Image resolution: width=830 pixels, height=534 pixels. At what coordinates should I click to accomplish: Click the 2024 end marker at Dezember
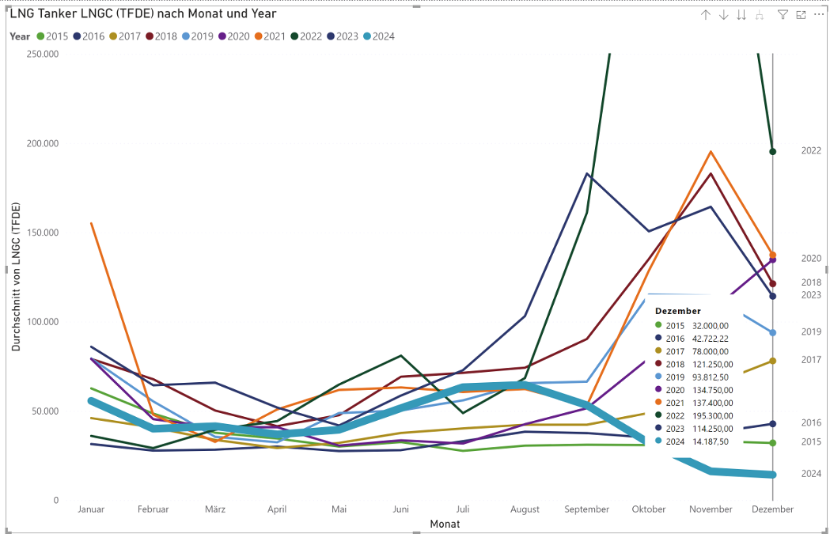[773, 475]
